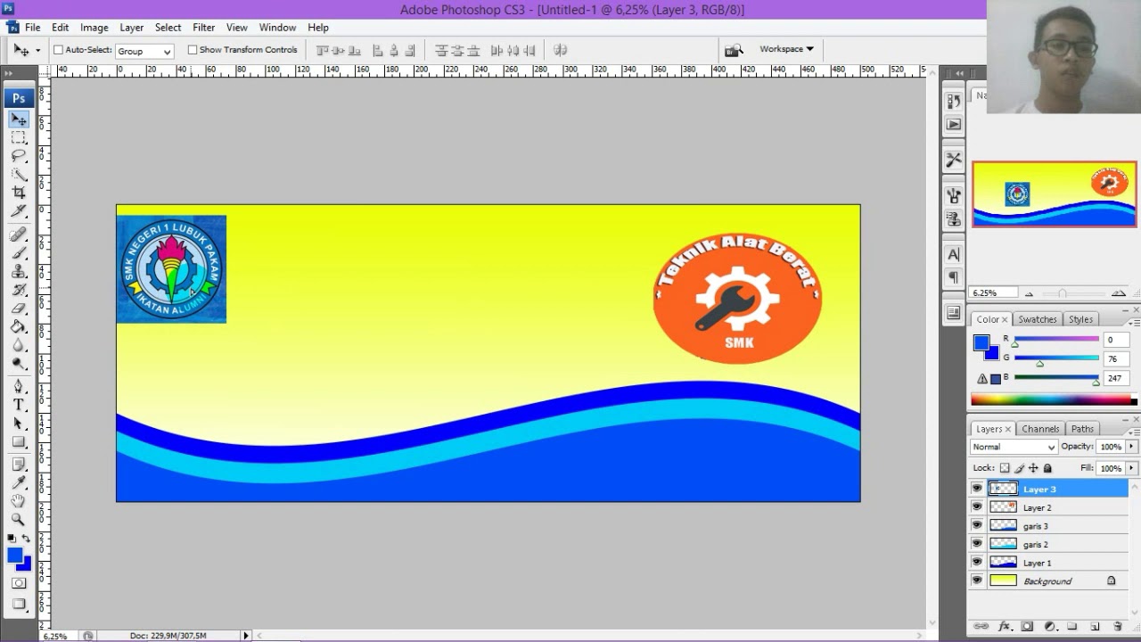The height and width of the screenshot is (642, 1141).
Task: Click the create new group folder icon
Action: 1072,627
